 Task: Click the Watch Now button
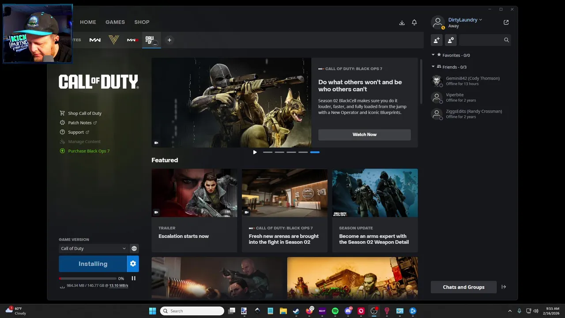365,134
